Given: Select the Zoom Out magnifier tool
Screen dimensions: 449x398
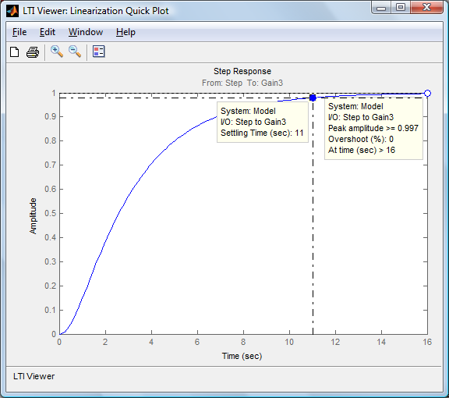Looking at the screenshot, I should [x=75, y=52].
